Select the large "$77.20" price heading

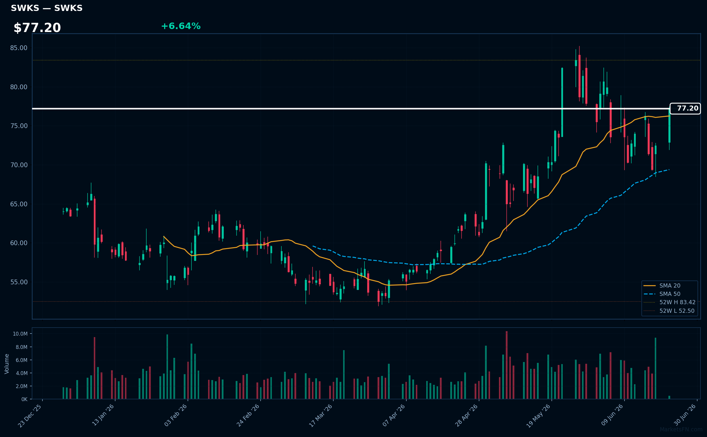[37, 28]
